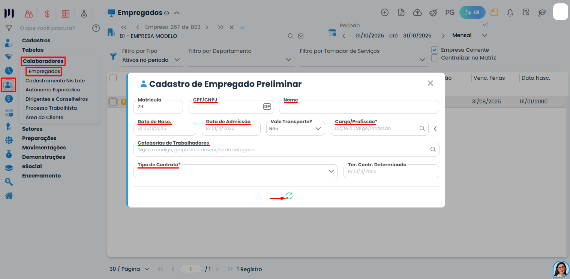Select the checkbox in the grid header row

113,77
